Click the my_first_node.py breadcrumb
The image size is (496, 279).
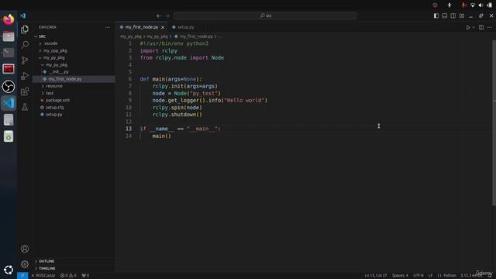coord(196,36)
